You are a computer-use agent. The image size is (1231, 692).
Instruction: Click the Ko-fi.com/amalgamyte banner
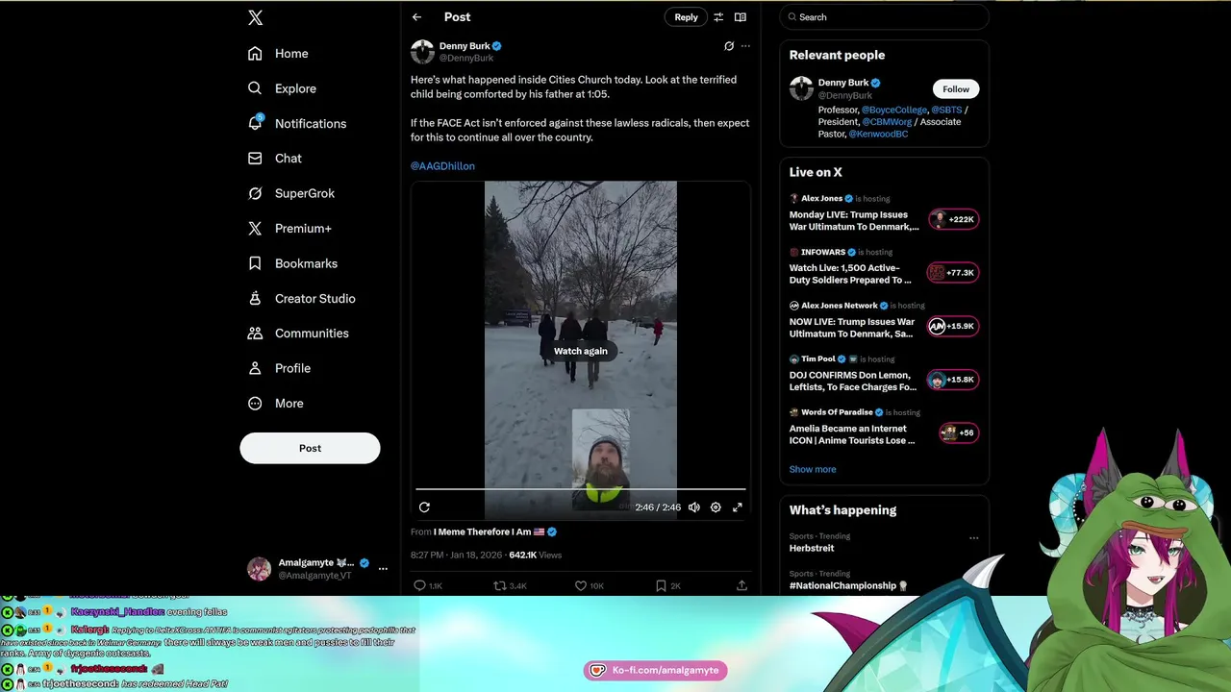[x=655, y=670]
